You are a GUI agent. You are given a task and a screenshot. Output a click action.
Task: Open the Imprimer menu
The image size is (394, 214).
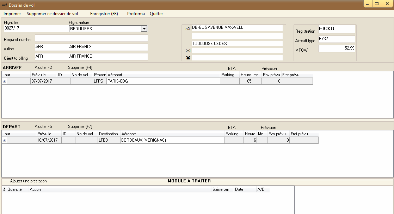tap(12, 14)
